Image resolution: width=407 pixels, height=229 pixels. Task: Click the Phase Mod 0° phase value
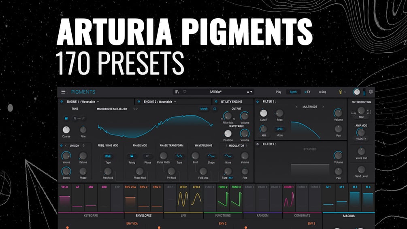[x=147, y=156]
